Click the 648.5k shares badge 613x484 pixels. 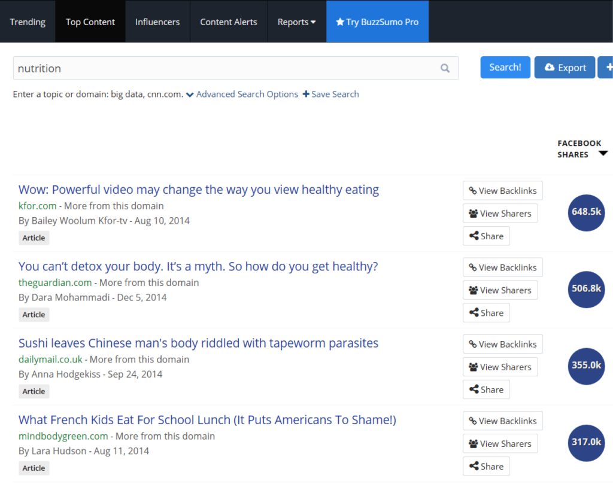click(587, 212)
